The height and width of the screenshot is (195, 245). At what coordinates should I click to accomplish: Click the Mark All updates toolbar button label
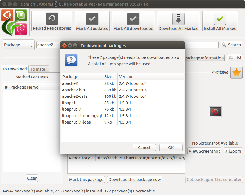[92, 29]
